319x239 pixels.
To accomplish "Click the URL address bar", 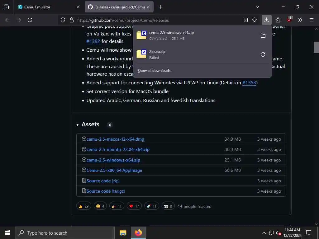I will (x=159, y=20).
